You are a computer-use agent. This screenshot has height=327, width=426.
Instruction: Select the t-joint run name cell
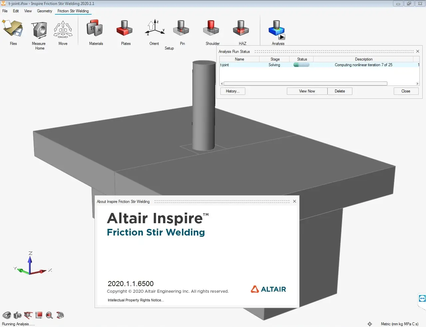(x=239, y=65)
